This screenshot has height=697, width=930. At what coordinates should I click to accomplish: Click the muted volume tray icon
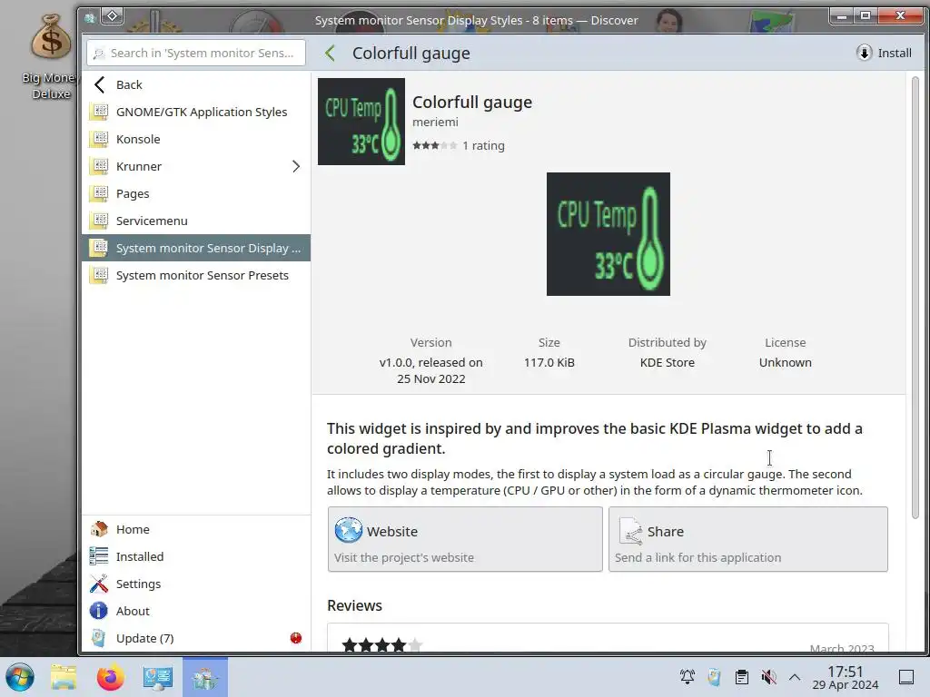tap(768, 677)
